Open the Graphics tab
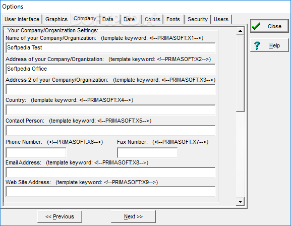 pos(56,19)
